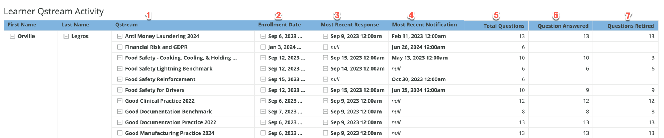The height and width of the screenshot is (138, 664).
Task: Select the Total Questions column header
Action: pyautogui.click(x=504, y=26)
